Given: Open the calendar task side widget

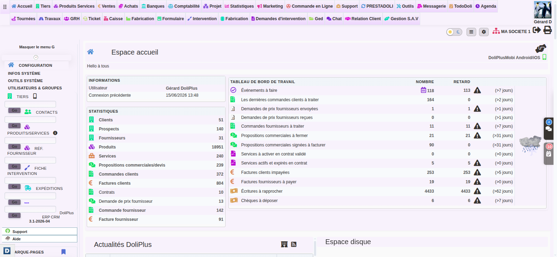Looking at the screenshot, I should click(x=549, y=154).
